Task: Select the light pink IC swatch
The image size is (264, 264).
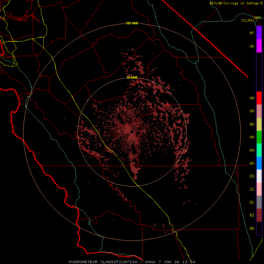Action: (x=259, y=189)
